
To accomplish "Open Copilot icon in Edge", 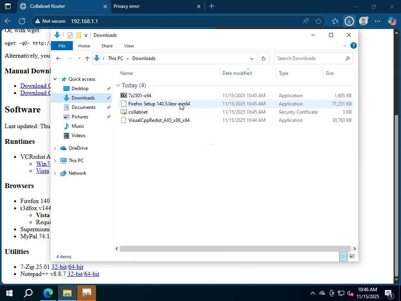I will (x=392, y=21).
